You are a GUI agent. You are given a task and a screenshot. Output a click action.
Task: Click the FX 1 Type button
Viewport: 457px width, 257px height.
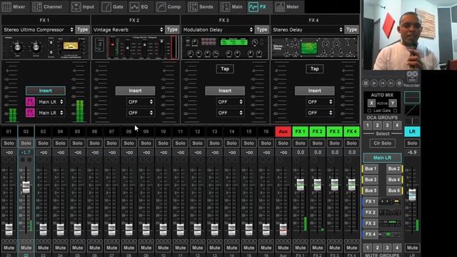[83, 30]
